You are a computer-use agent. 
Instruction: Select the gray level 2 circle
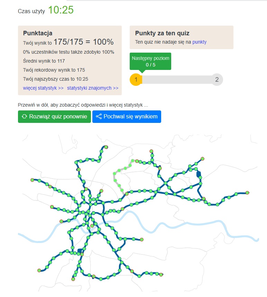pos(217,80)
